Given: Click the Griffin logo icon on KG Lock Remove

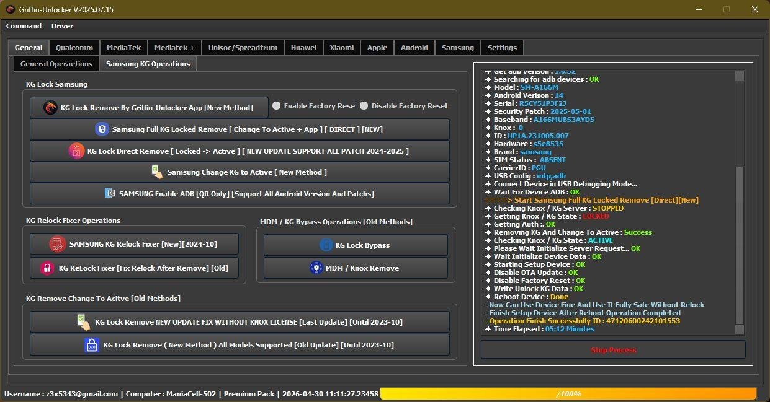Looking at the screenshot, I should [x=50, y=108].
